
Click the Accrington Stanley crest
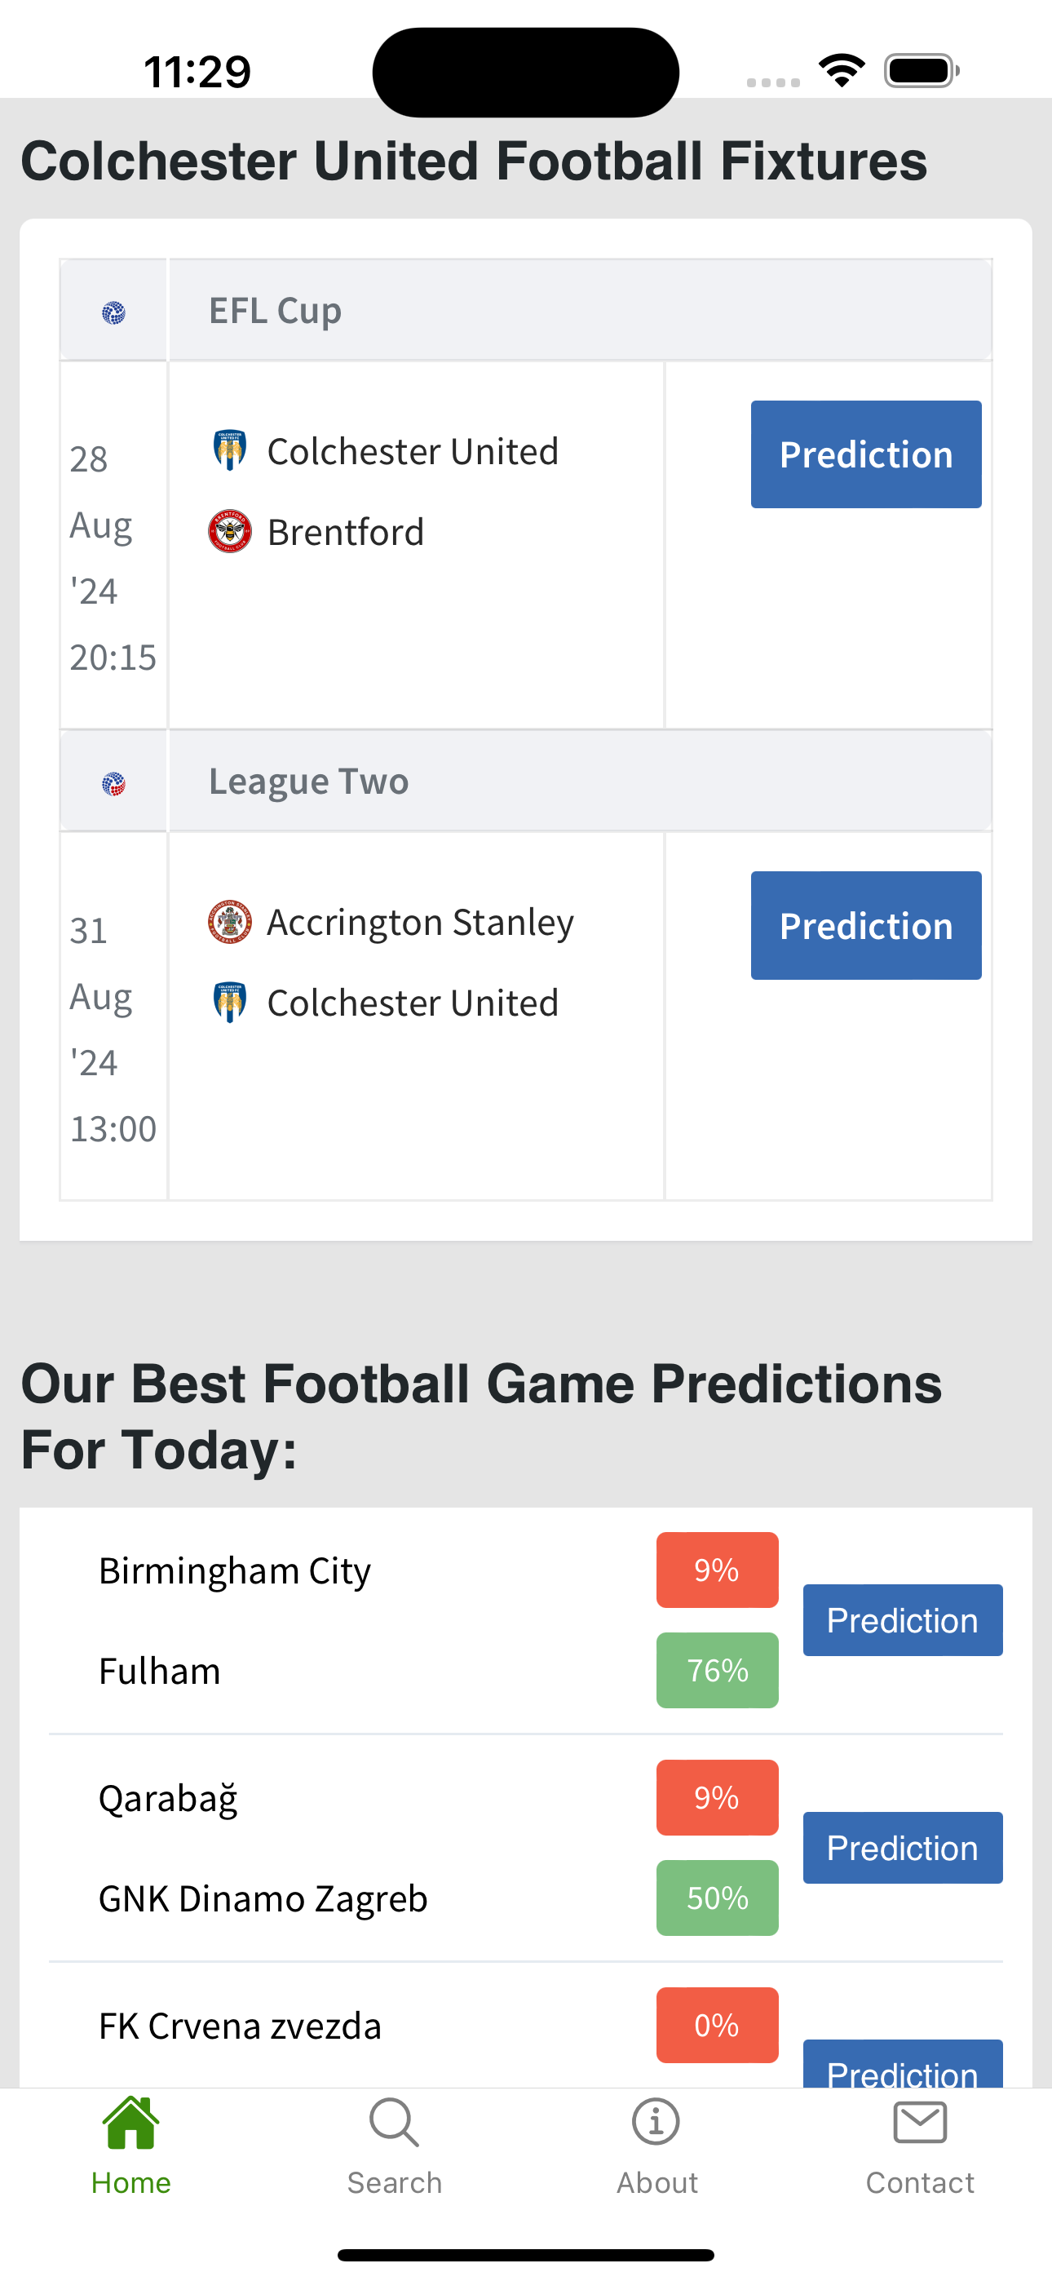point(230,922)
